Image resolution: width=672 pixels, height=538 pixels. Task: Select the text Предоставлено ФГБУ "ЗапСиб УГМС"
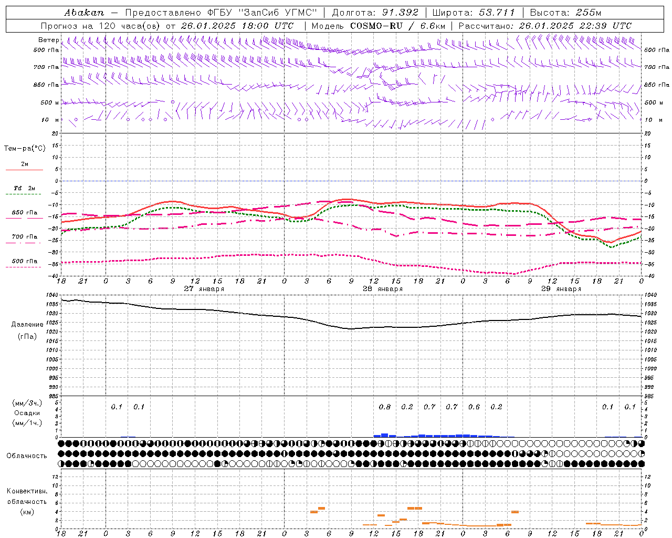pos(222,13)
